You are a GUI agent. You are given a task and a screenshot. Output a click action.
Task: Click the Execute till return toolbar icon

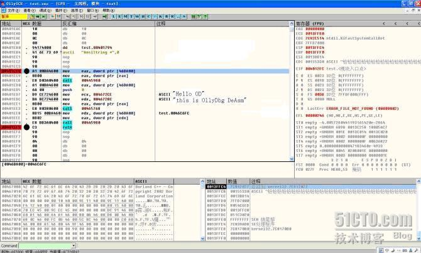click(95, 16)
